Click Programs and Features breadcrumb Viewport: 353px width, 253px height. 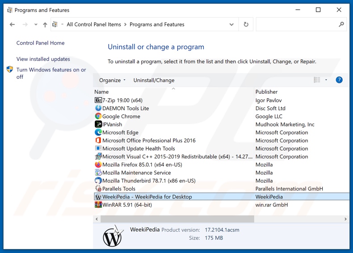point(157,24)
